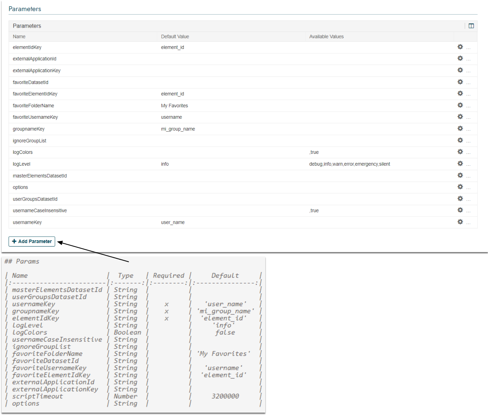
Task: Open the ellipsis menu for elementIdKey row
Action: 468,48
